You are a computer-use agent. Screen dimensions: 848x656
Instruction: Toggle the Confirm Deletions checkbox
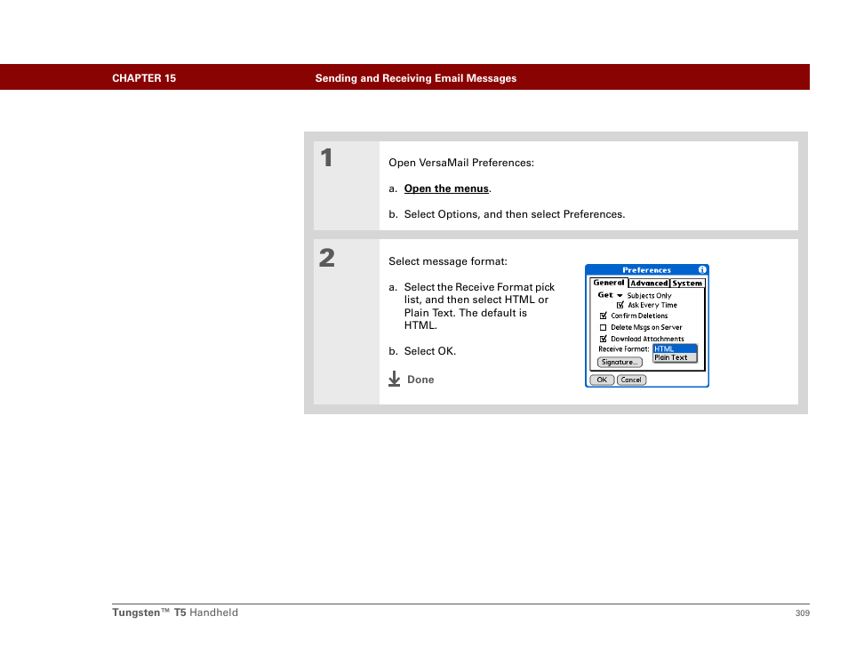603,316
